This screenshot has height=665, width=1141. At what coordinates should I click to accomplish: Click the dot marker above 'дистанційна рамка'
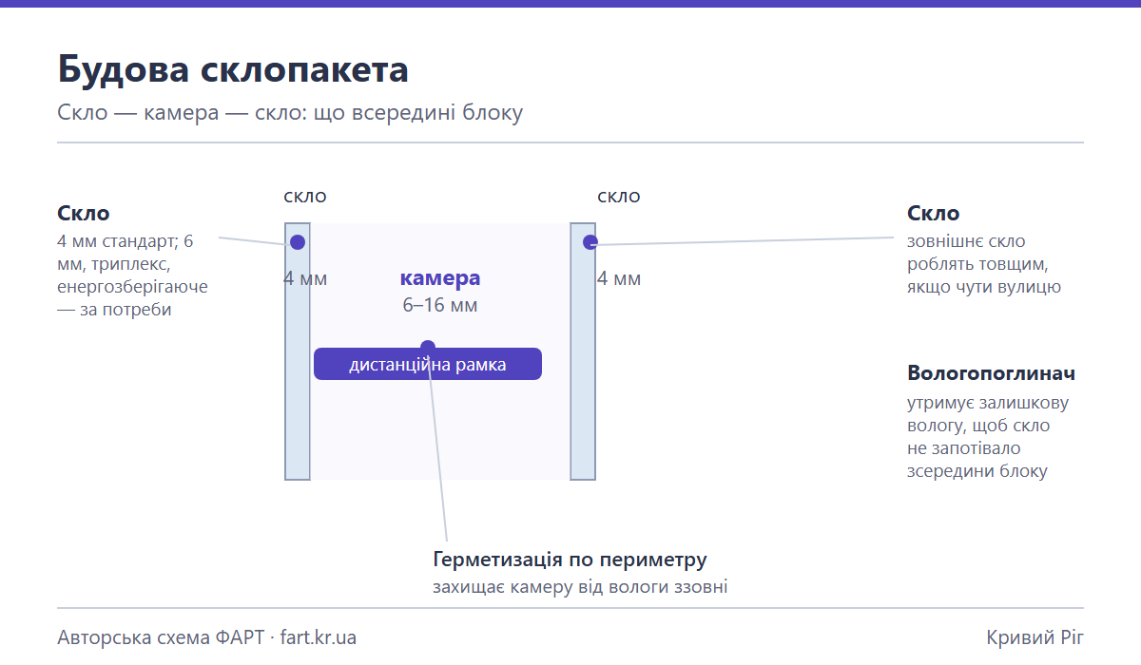pyautogui.click(x=428, y=347)
